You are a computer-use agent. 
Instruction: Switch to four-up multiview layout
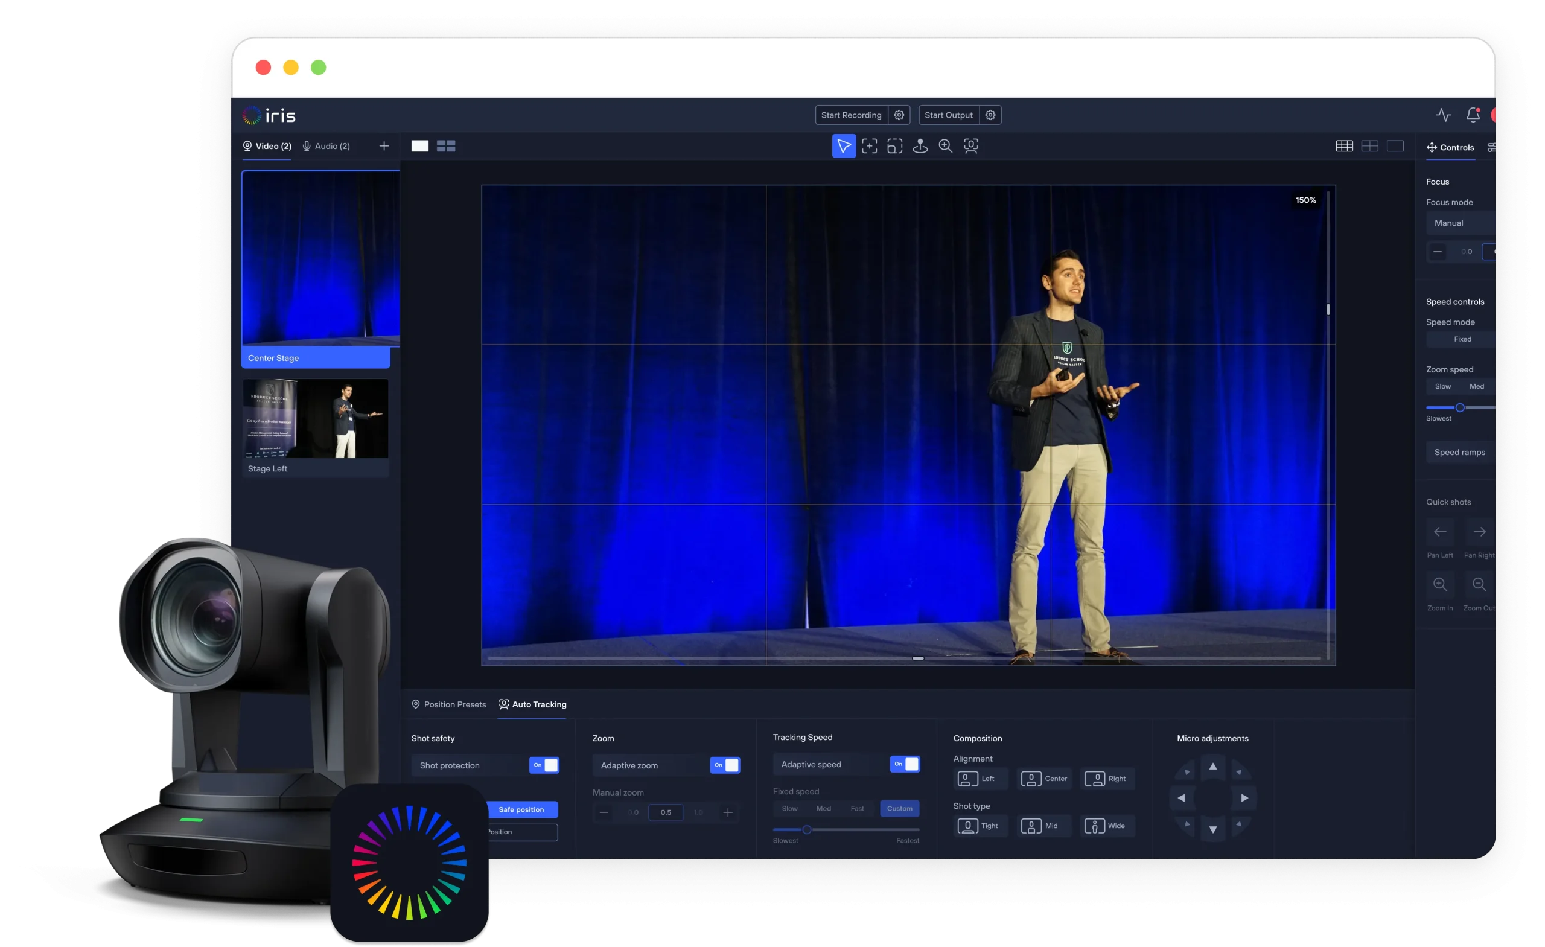446,146
